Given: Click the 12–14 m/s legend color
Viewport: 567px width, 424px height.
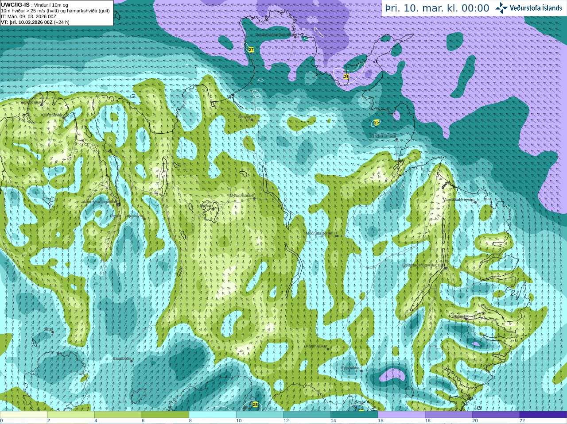Looking at the screenshot, I should 307,415.
